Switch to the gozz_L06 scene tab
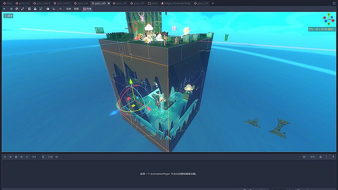The height and width of the screenshot is (190, 338). coord(120,3)
